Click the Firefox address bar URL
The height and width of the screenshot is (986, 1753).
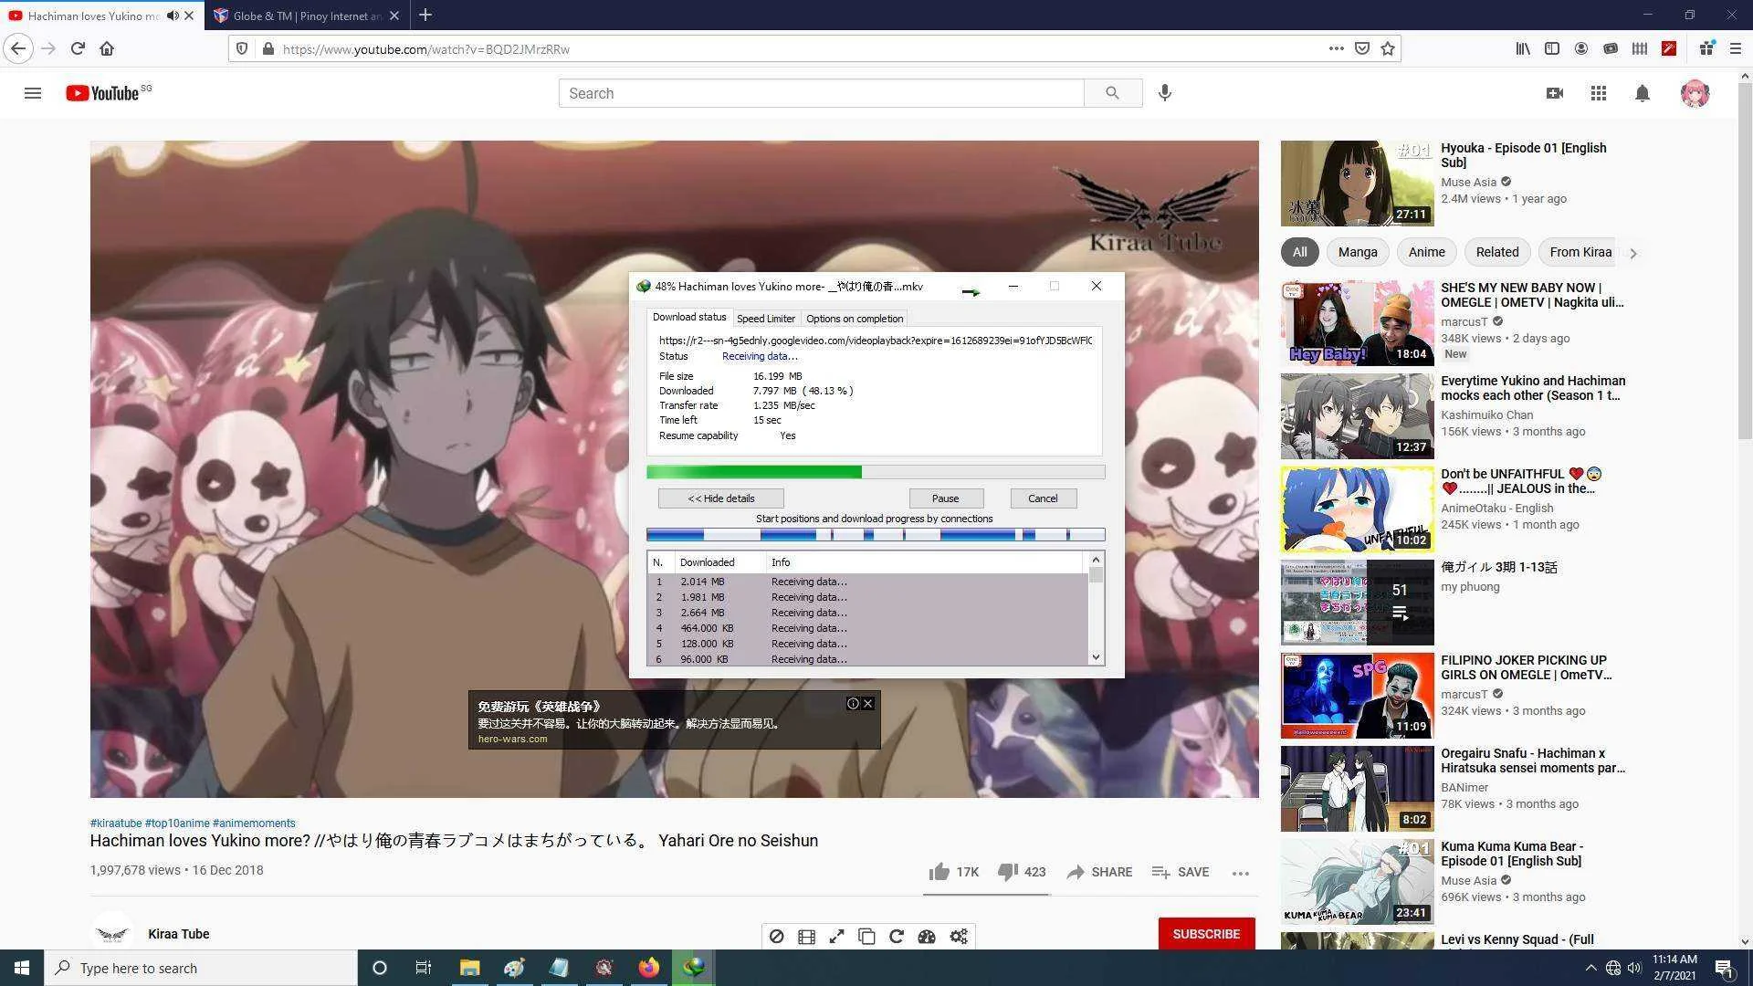point(425,49)
